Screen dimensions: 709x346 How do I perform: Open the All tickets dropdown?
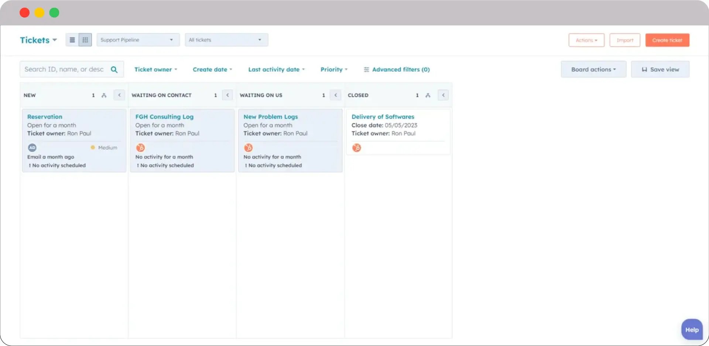[x=226, y=39]
